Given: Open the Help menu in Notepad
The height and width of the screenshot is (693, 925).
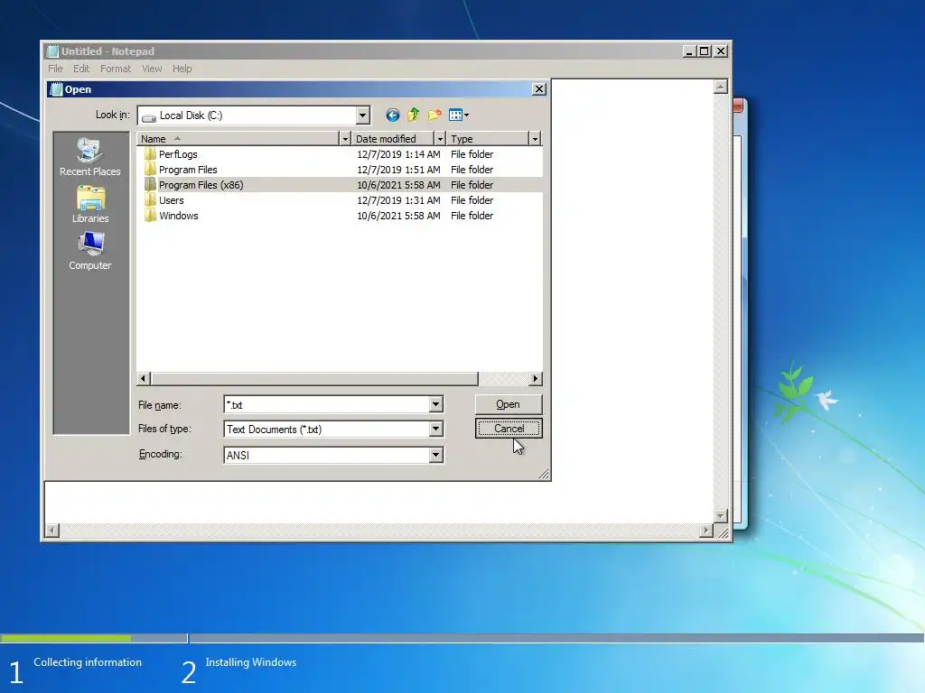Looking at the screenshot, I should [182, 69].
